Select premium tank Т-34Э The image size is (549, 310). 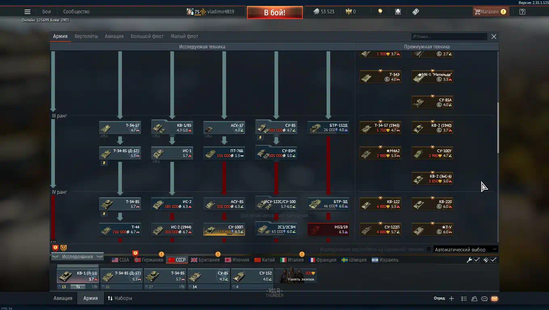point(380,77)
